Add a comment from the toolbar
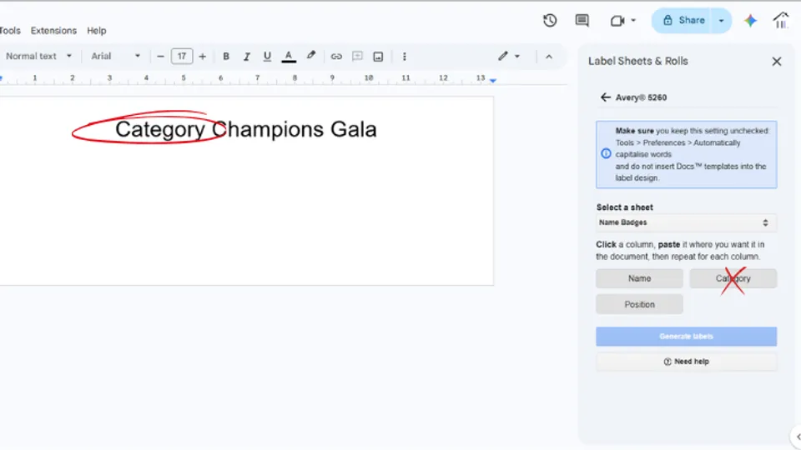This screenshot has width=801, height=450. coord(357,56)
